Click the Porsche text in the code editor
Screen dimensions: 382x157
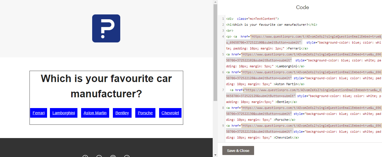pos(281,120)
